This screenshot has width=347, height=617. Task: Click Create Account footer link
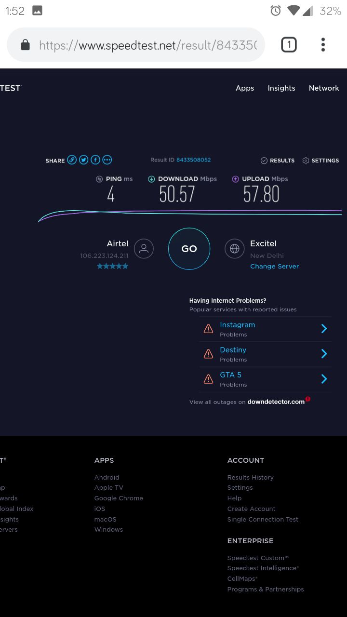(x=252, y=509)
